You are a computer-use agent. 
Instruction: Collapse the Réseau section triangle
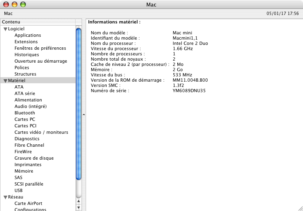[5, 197]
